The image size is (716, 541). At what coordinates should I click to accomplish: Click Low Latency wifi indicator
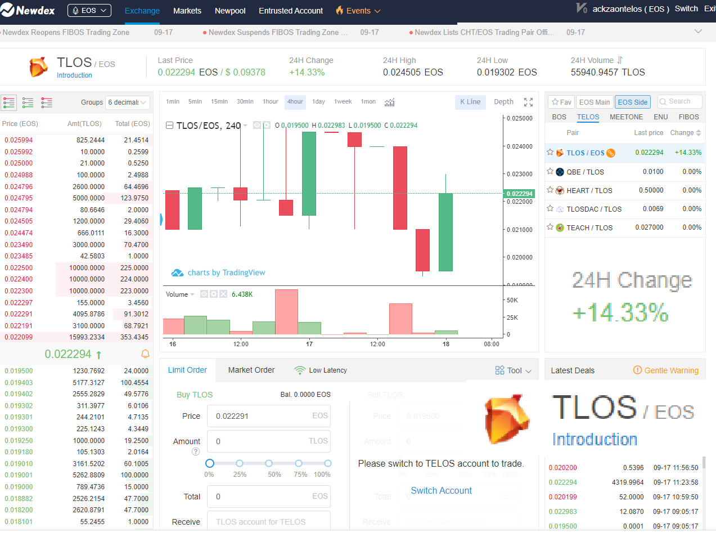pos(300,370)
